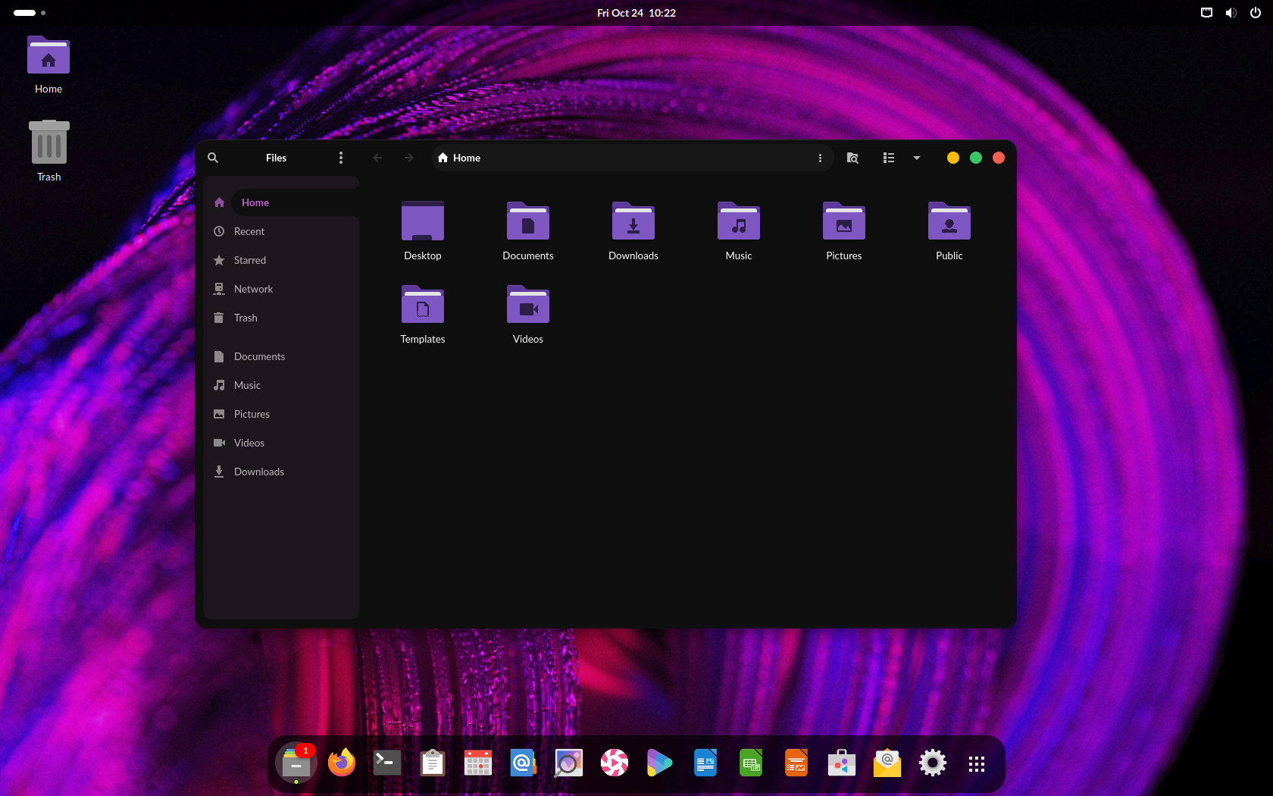The width and height of the screenshot is (1273, 796).
Task: Open the path bar options menu
Action: point(820,158)
